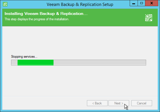Click the Veeam app icon in title bar
The image size is (160, 112).
click(5, 4)
